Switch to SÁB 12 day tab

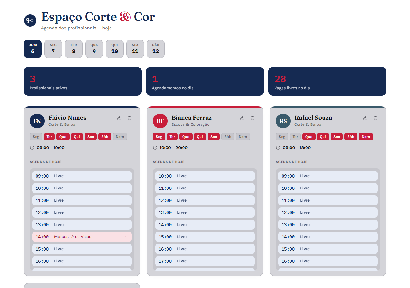156,49
